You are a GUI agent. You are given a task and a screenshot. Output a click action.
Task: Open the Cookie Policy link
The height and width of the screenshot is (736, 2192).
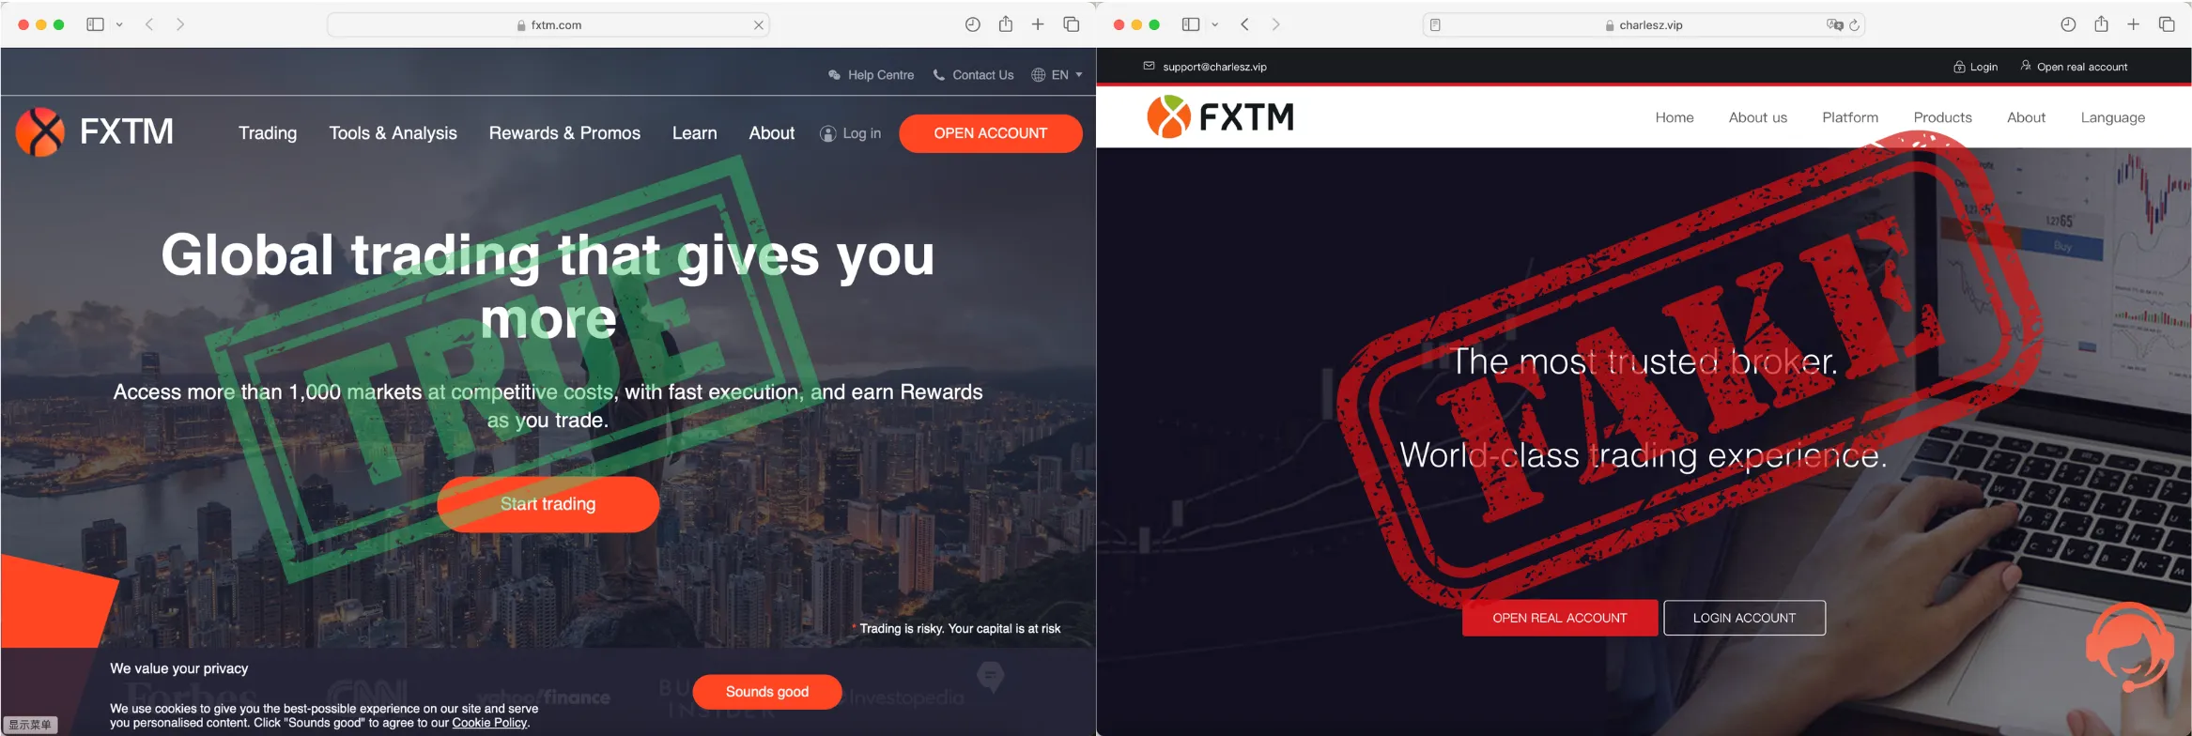[x=489, y=723]
